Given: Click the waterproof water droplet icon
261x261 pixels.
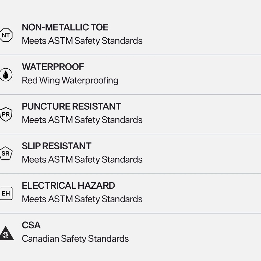Looking at the screenshot, I should [6, 75].
